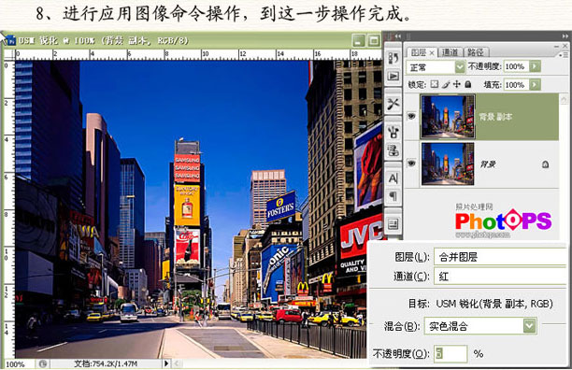Open the Paragraph panel pilcrow icon
572x370 pixels.
pos(393,196)
